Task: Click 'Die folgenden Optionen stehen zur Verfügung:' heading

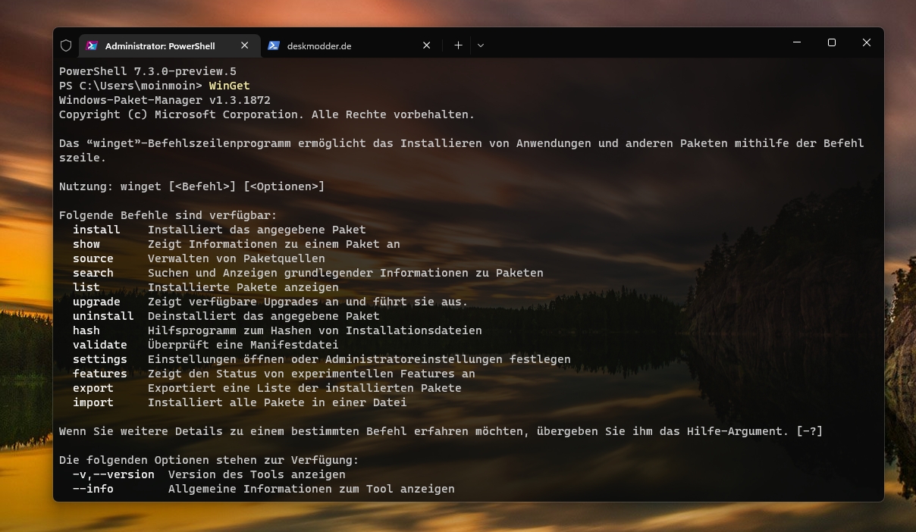Action: click(209, 460)
